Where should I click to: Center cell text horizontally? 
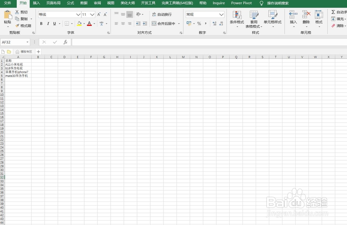tap(123, 24)
